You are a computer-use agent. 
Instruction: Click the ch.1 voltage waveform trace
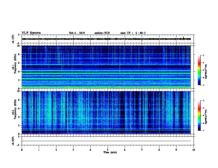[106, 39]
